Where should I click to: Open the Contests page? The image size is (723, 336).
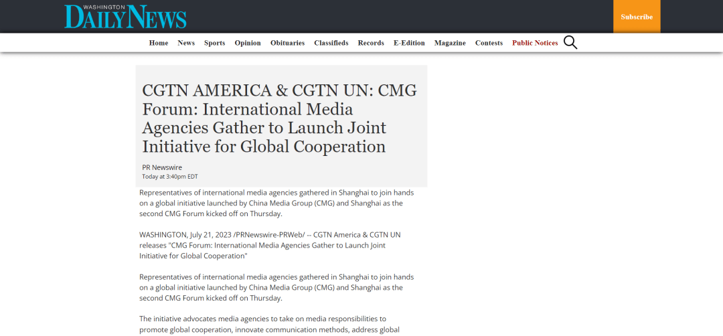click(489, 43)
